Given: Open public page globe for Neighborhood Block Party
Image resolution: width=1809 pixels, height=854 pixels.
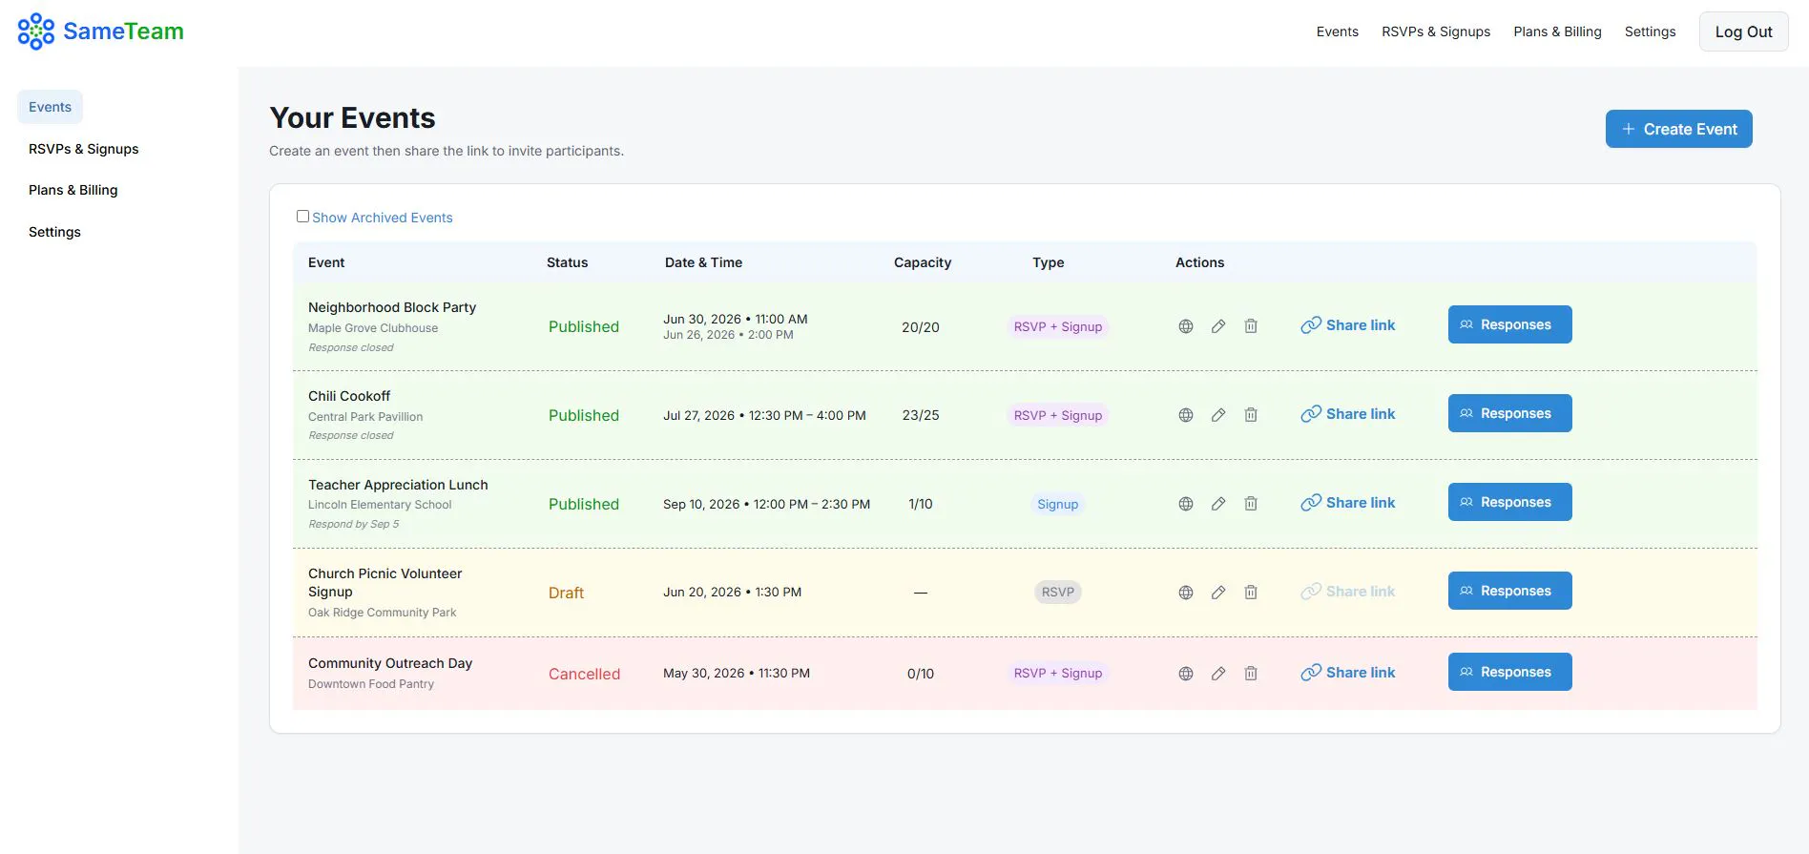Looking at the screenshot, I should click(x=1186, y=326).
